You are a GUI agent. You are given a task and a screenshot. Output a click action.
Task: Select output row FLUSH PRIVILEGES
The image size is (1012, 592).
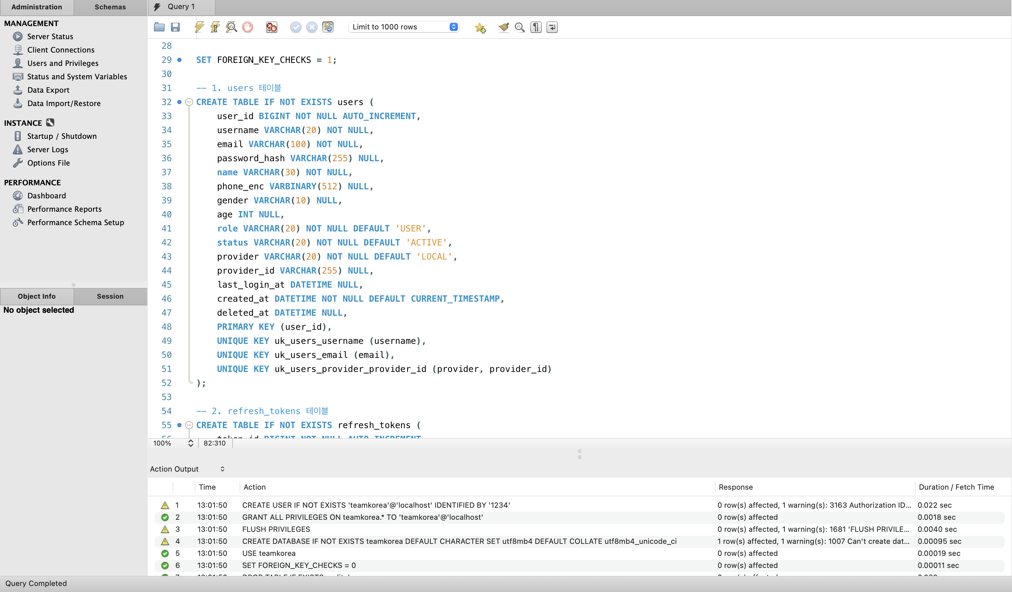point(579,529)
